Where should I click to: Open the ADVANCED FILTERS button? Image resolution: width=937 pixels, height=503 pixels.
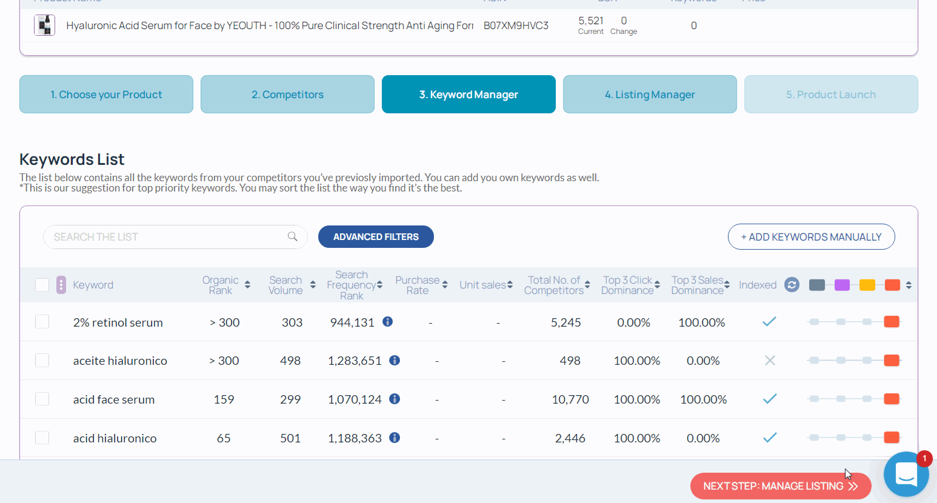[x=376, y=236]
